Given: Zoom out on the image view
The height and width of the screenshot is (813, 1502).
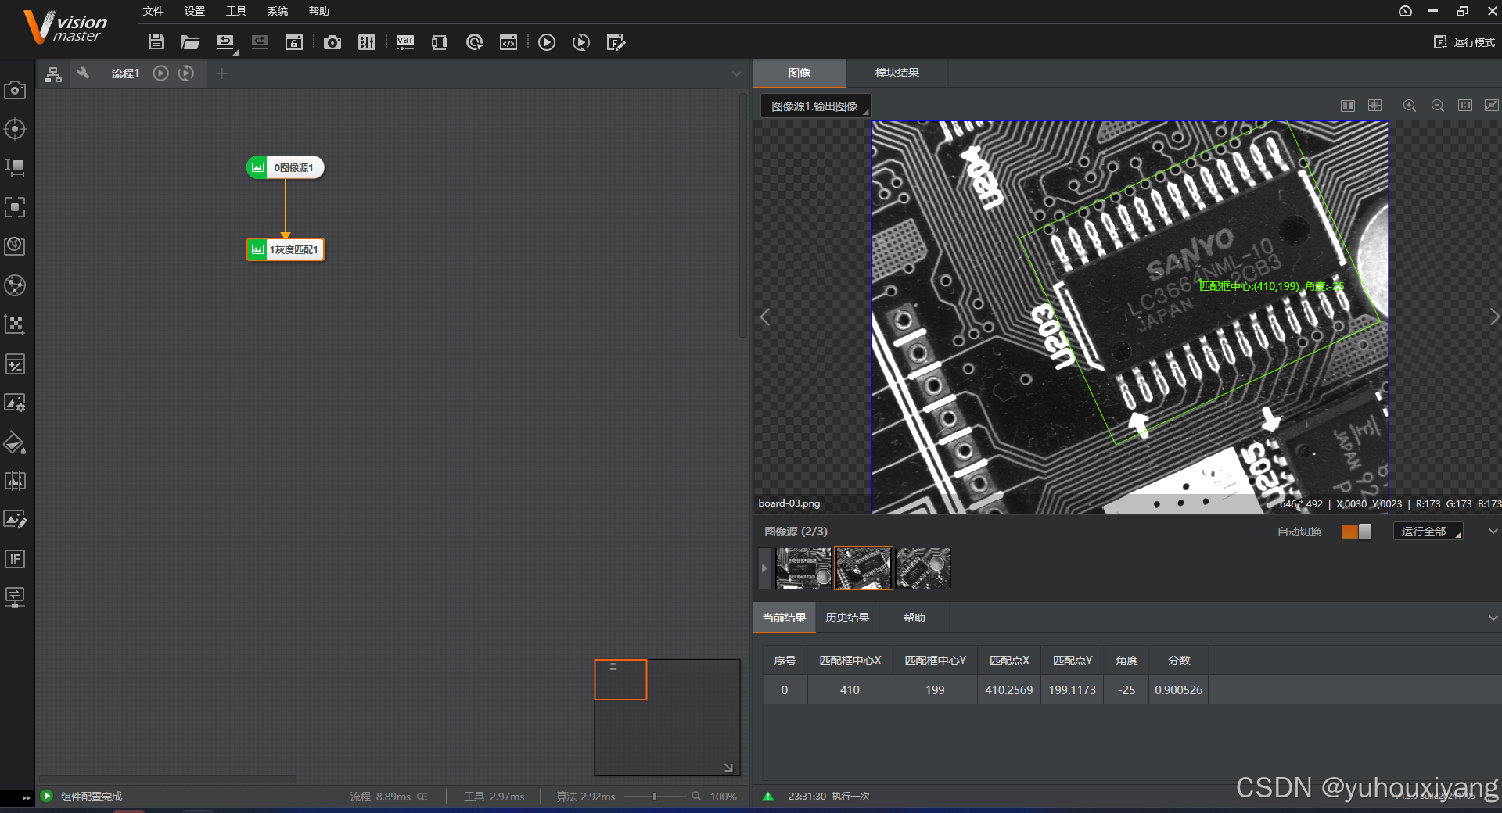Looking at the screenshot, I should pos(1438,106).
